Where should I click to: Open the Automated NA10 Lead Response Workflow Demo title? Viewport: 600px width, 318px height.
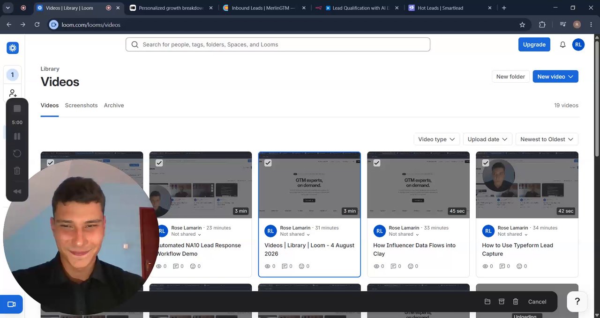pyautogui.click(x=199, y=250)
